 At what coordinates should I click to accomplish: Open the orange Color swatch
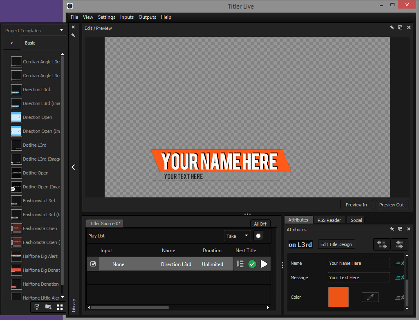pyautogui.click(x=338, y=297)
